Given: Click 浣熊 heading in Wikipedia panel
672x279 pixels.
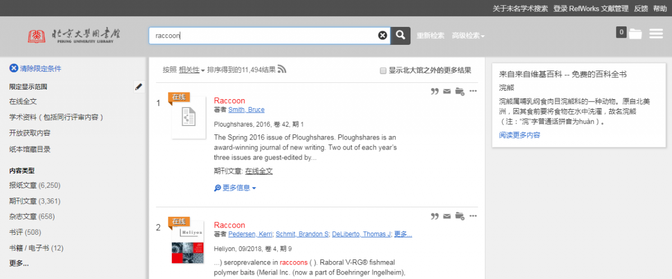Looking at the screenshot, I should click(x=506, y=88).
